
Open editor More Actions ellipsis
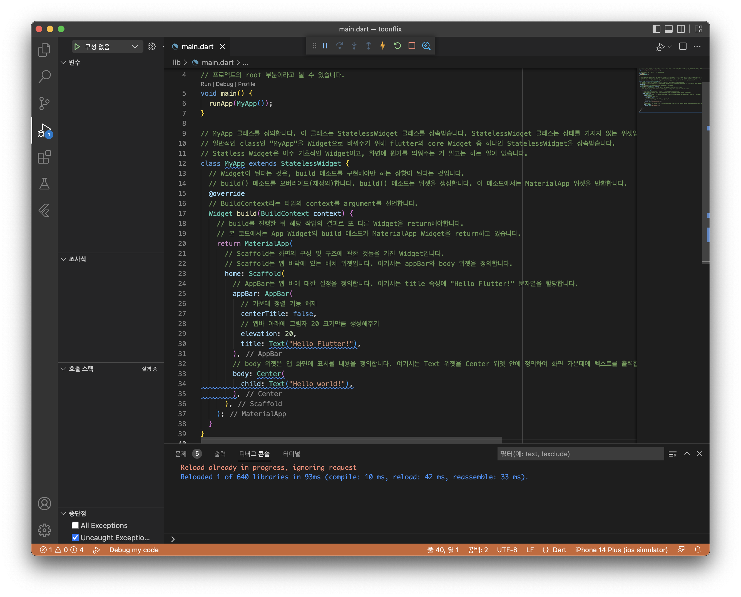coord(697,46)
